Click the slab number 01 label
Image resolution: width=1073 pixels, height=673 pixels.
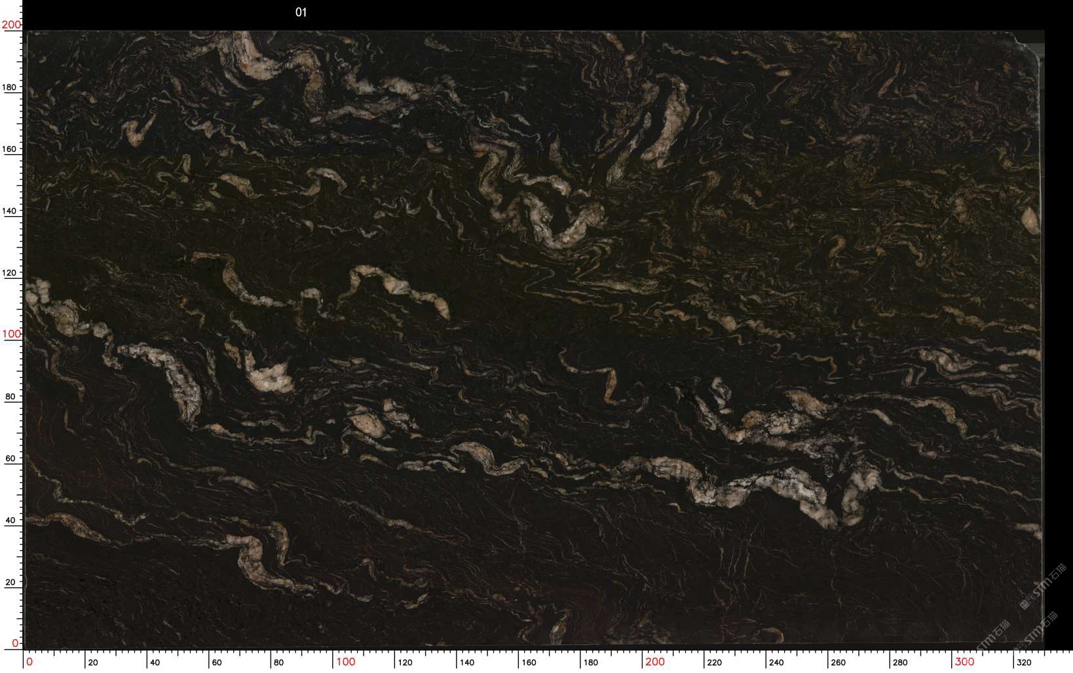coord(301,12)
